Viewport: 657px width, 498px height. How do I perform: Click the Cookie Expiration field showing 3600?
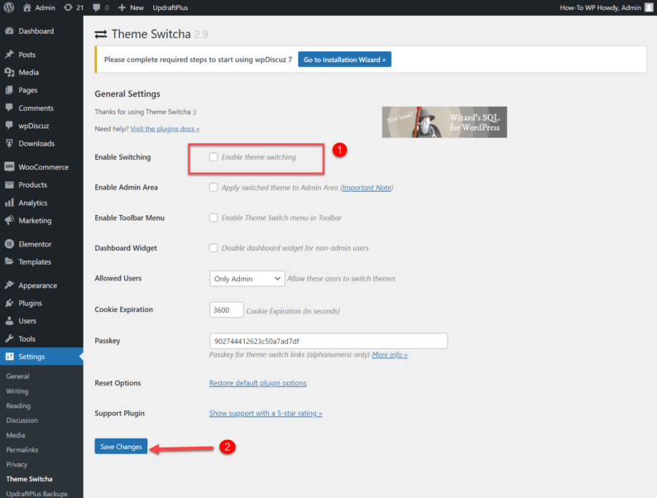pos(226,310)
